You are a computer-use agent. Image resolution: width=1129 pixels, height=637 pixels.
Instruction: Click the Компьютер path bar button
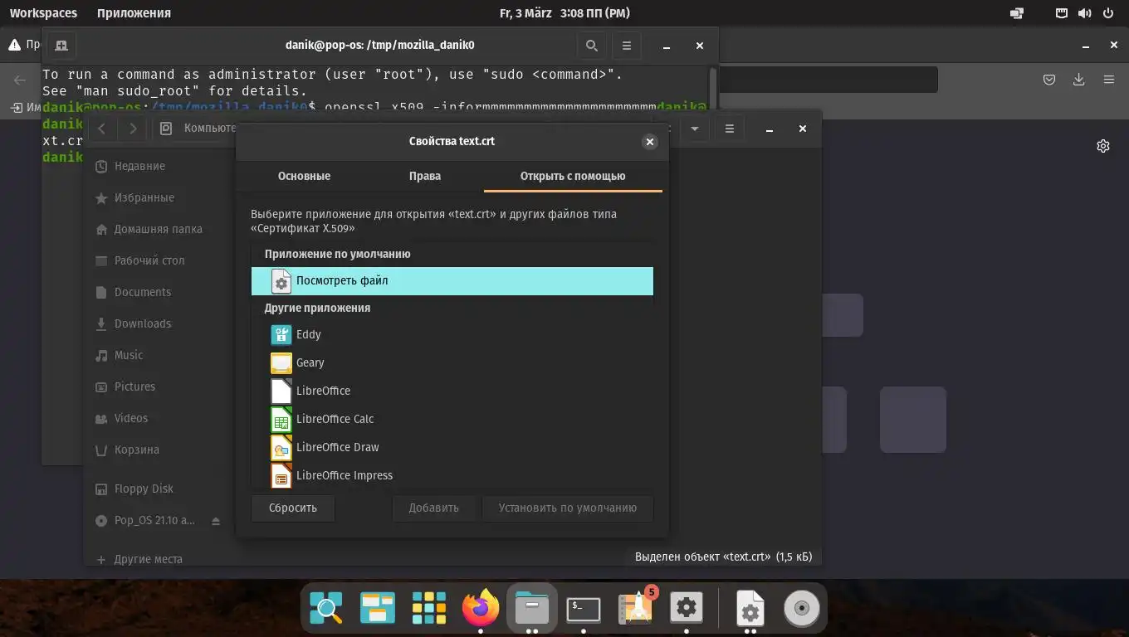click(x=198, y=129)
